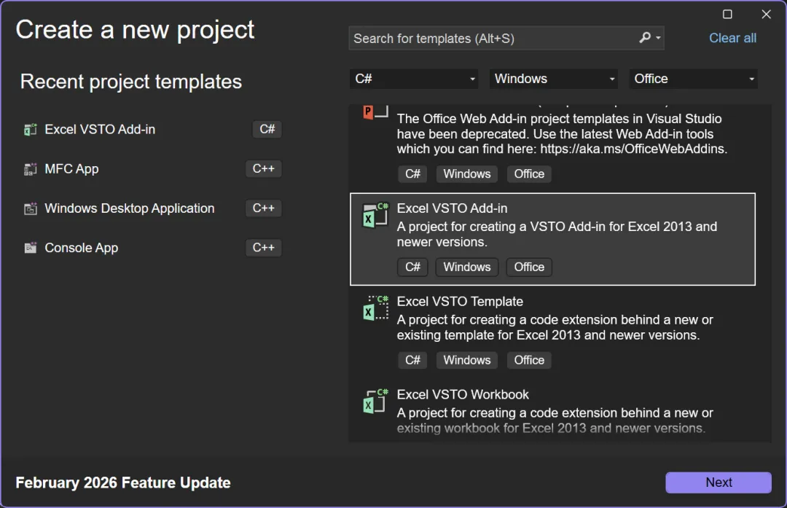This screenshot has height=508, width=787.
Task: Click the Clear all link
Action: click(x=732, y=38)
